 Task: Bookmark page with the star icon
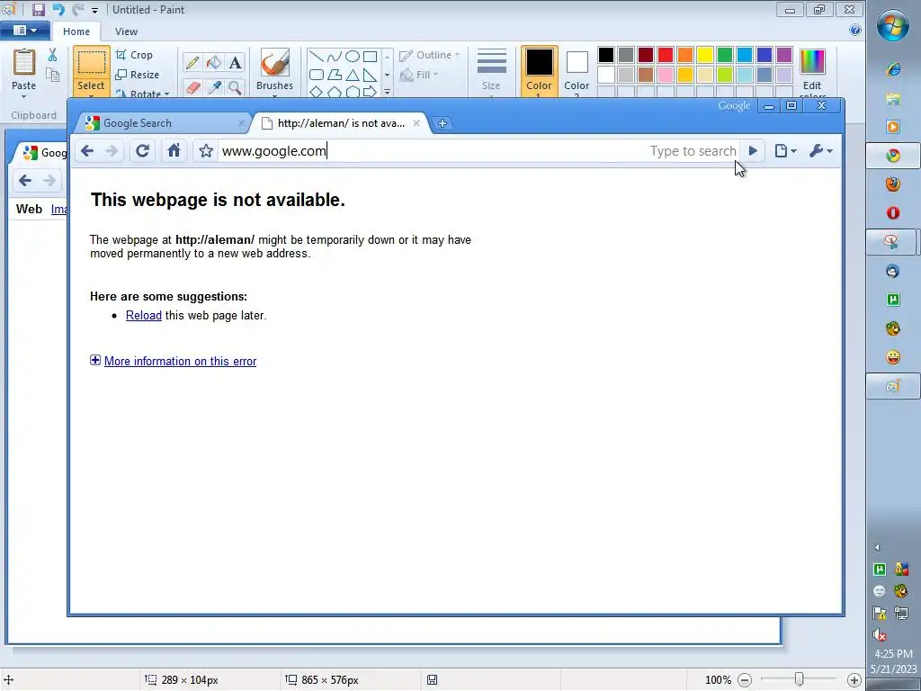pos(206,151)
